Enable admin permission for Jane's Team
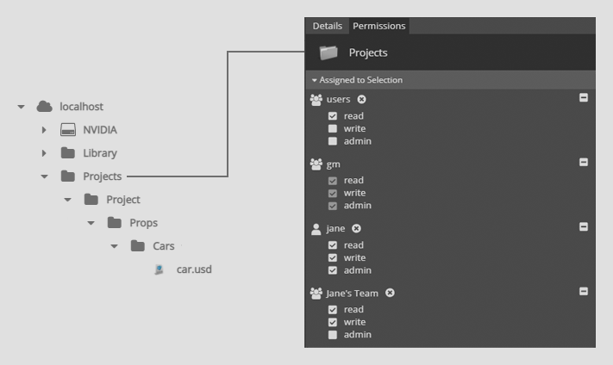The width and height of the screenshot is (613, 365). [x=333, y=335]
